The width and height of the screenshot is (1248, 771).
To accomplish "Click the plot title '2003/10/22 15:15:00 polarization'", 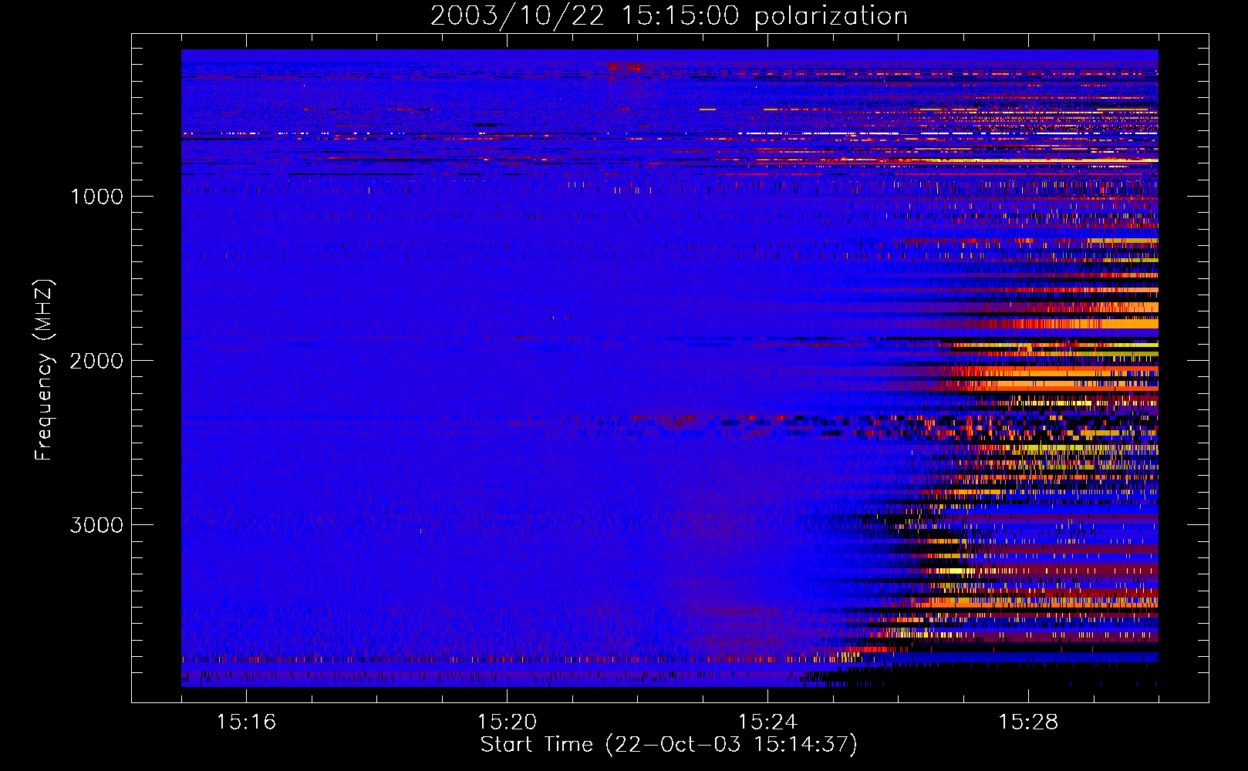I will point(669,16).
